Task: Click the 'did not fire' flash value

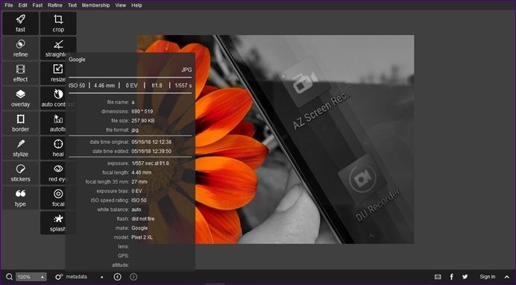Action: pos(143,219)
